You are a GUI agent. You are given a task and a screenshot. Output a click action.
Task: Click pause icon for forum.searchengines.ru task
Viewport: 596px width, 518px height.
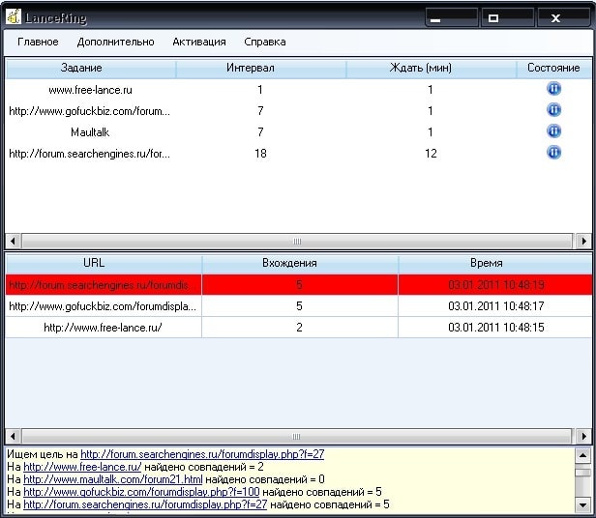coord(553,153)
